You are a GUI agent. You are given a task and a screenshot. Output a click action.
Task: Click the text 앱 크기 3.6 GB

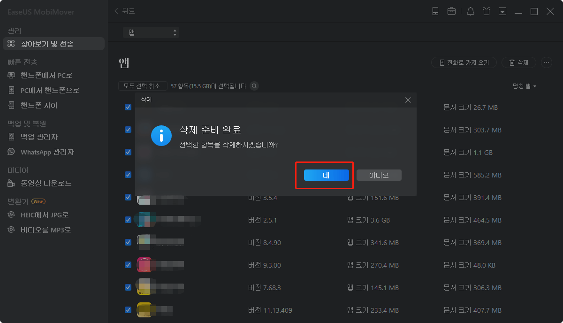tap(368, 220)
